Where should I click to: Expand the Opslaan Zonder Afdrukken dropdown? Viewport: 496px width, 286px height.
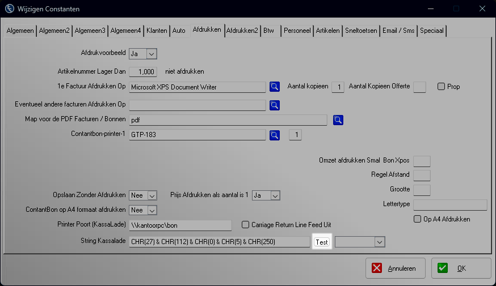(x=151, y=195)
